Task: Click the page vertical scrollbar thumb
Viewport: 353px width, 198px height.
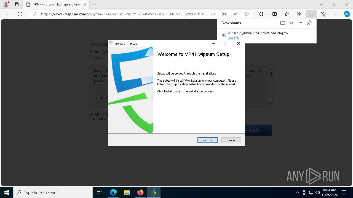Action: click(271, 74)
